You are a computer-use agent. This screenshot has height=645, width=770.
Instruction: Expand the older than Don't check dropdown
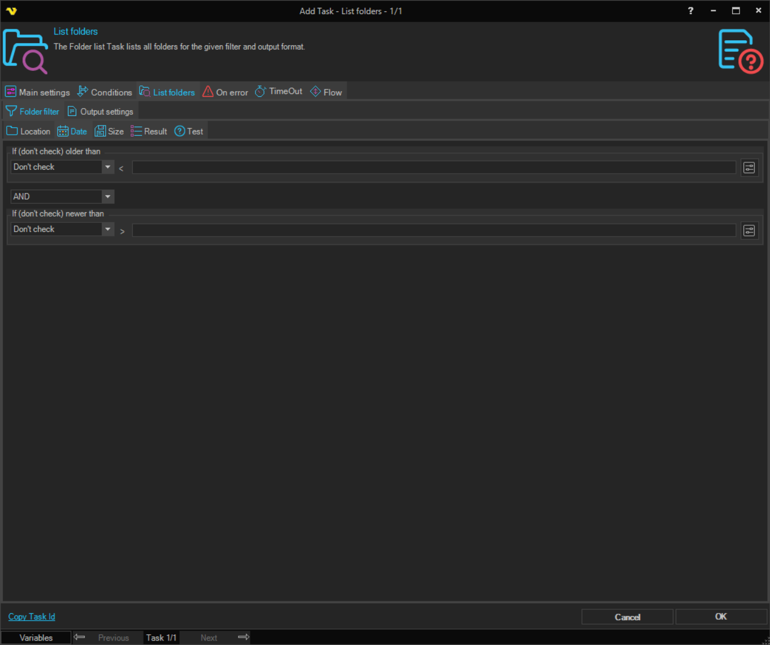click(x=107, y=167)
